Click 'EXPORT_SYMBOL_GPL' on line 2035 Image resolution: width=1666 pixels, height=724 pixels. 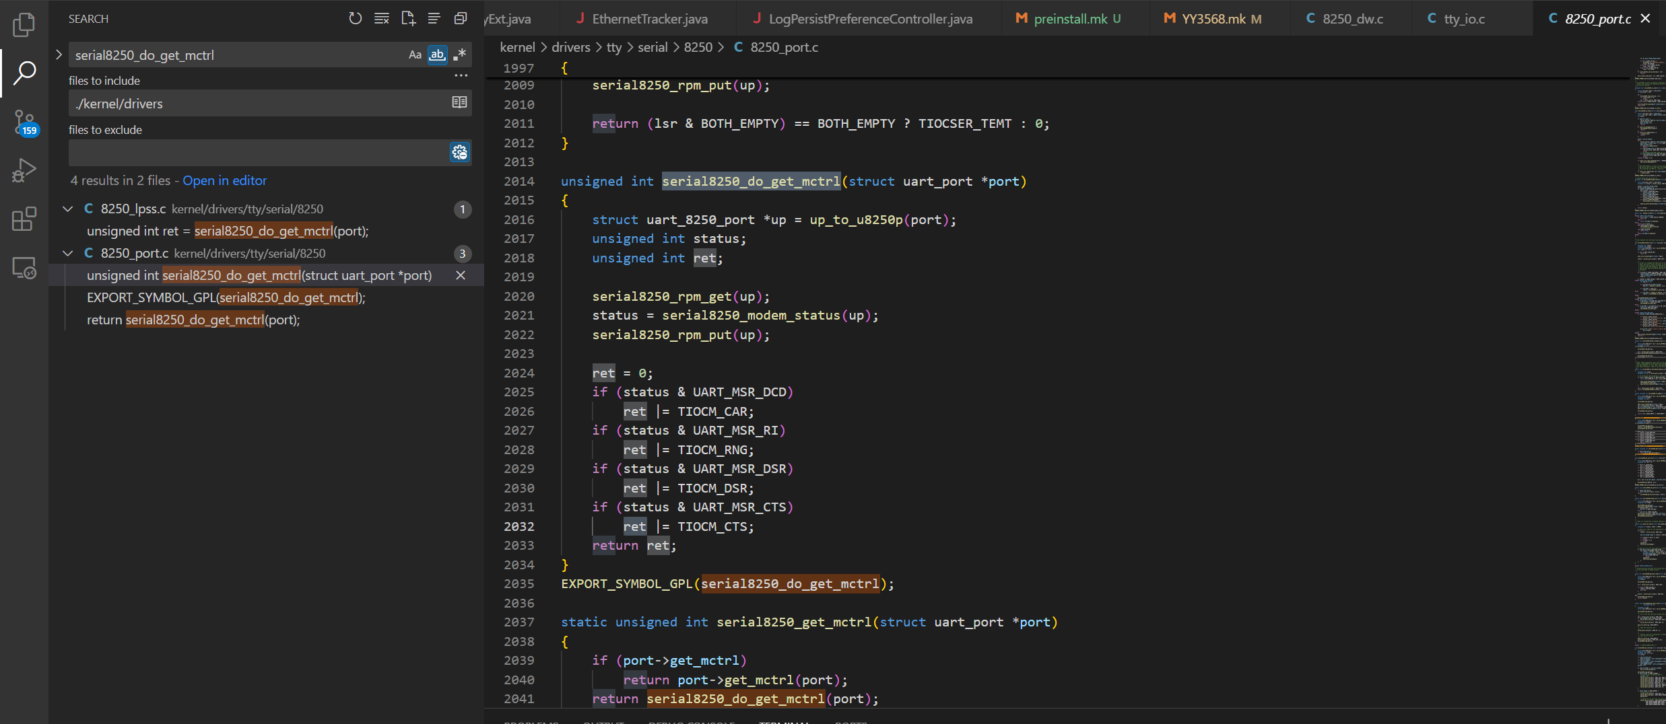tap(626, 584)
